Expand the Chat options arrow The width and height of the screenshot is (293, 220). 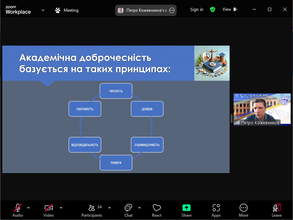139,208
